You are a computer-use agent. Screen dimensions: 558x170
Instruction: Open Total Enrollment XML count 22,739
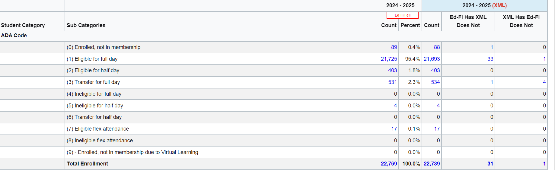tap(432, 164)
